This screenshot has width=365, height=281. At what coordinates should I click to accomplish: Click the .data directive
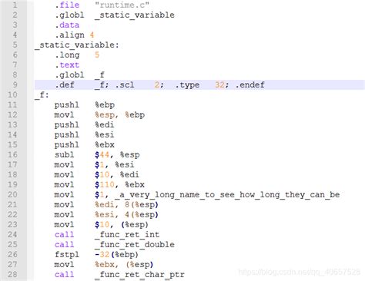[67, 25]
